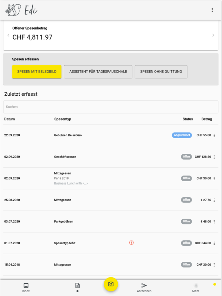The image size is (222, 296).
Task: Click the CHF 55.00 amount
Action: coord(204,135)
